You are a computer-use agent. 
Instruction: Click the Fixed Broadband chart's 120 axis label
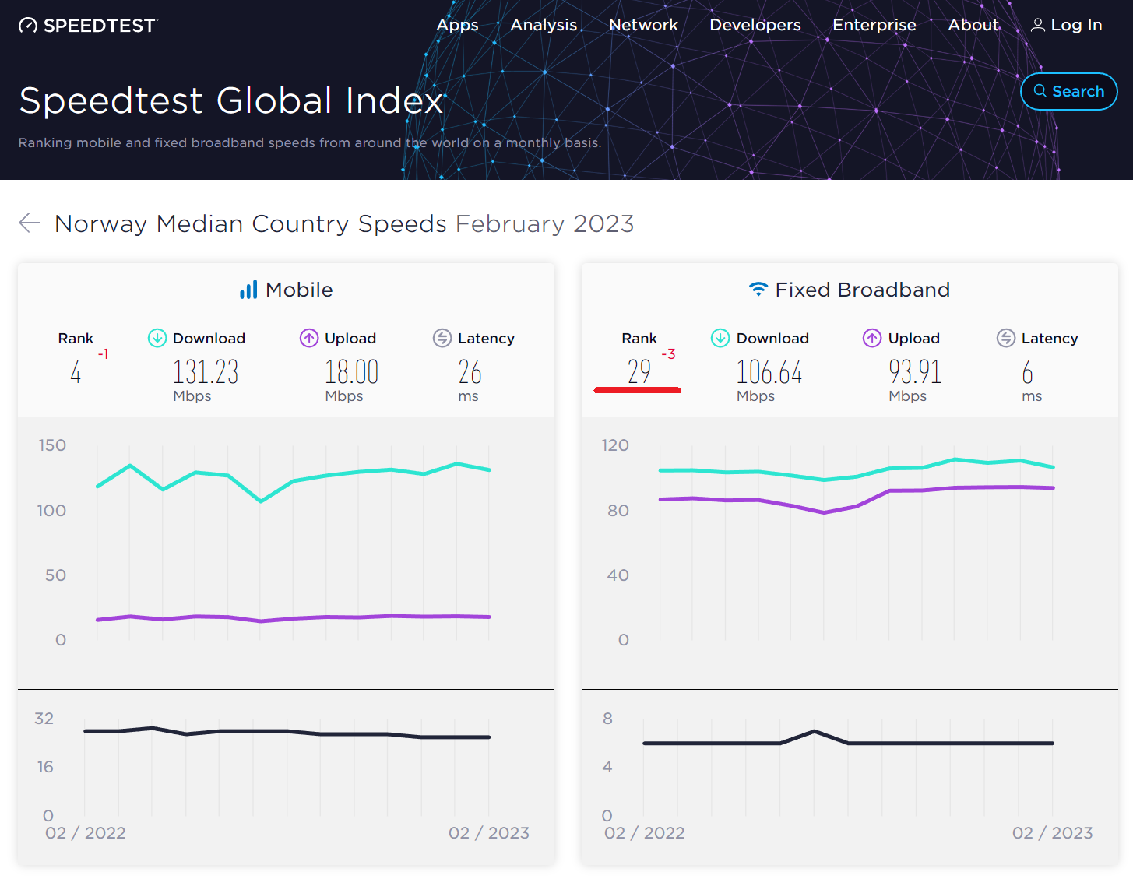click(x=615, y=445)
